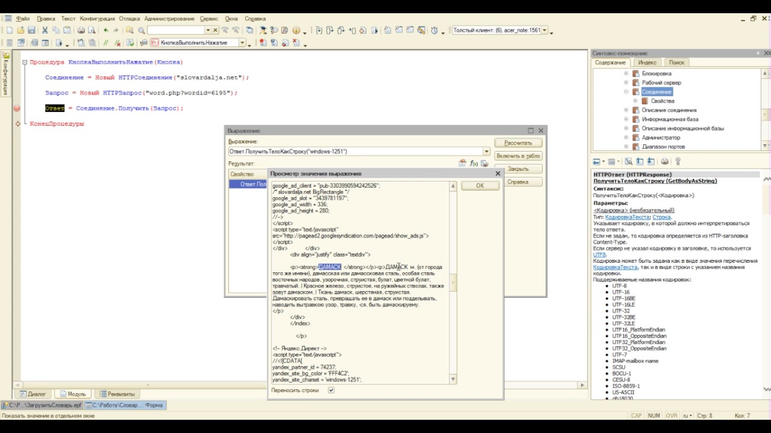Switch to the 'Поиск' tab

(676, 63)
